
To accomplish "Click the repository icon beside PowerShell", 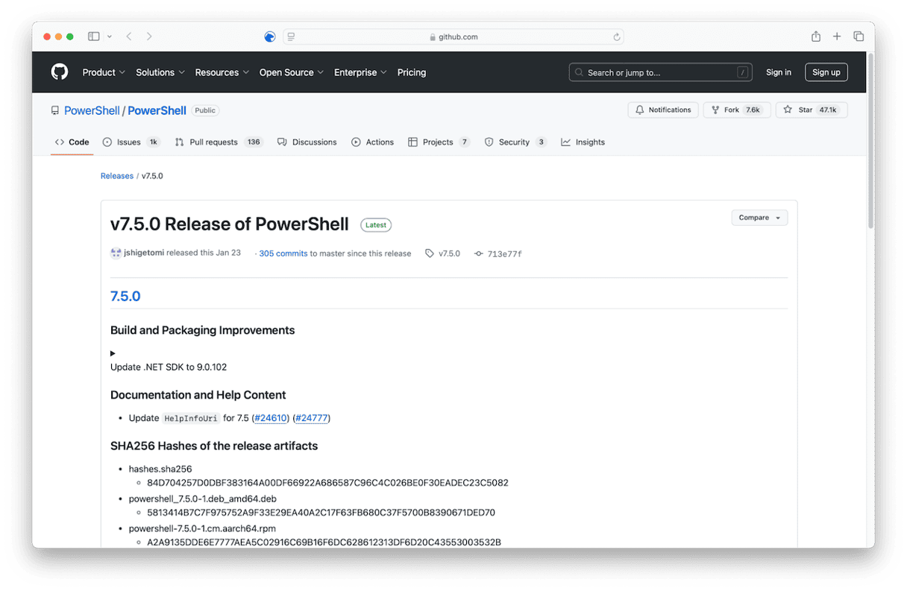I will point(55,110).
